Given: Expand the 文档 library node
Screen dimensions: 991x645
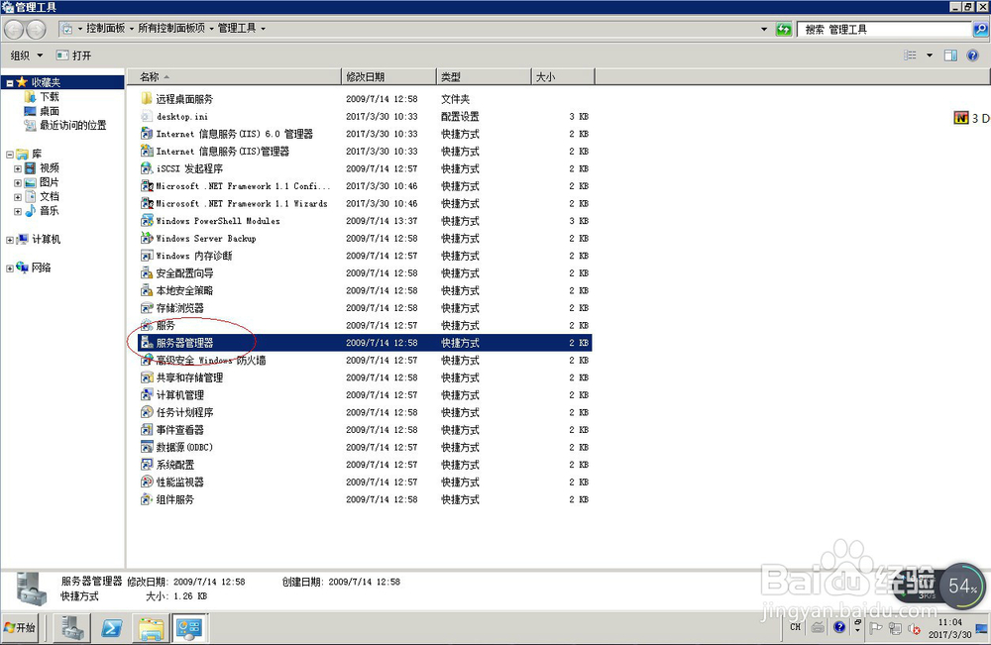Looking at the screenshot, I should click(x=18, y=197).
